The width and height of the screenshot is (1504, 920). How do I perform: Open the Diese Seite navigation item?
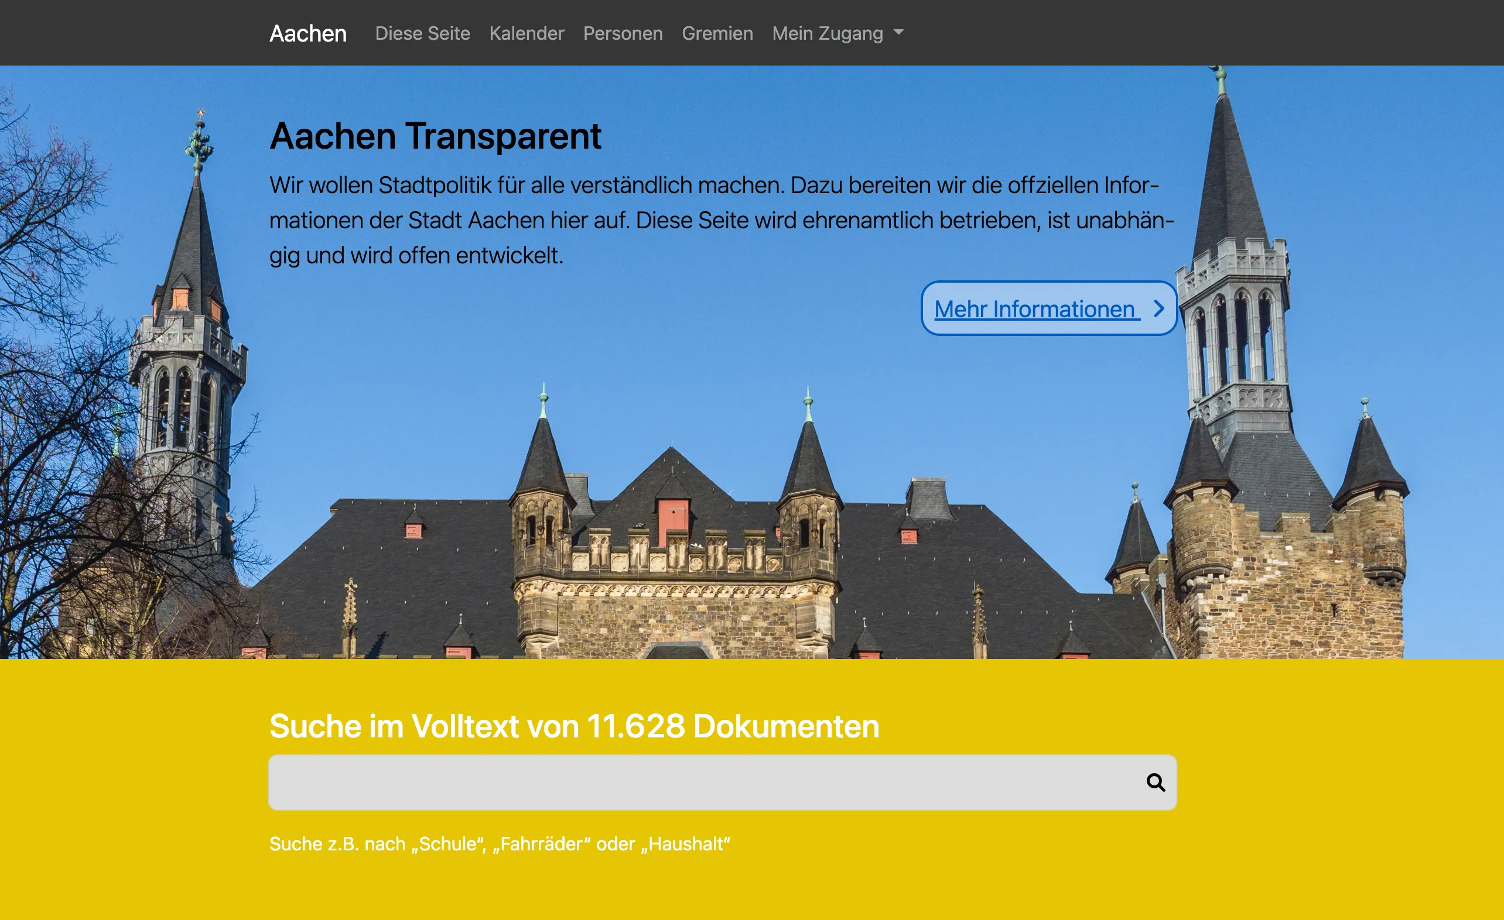tap(422, 33)
